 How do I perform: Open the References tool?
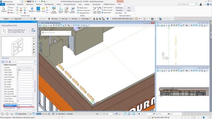point(32,10)
